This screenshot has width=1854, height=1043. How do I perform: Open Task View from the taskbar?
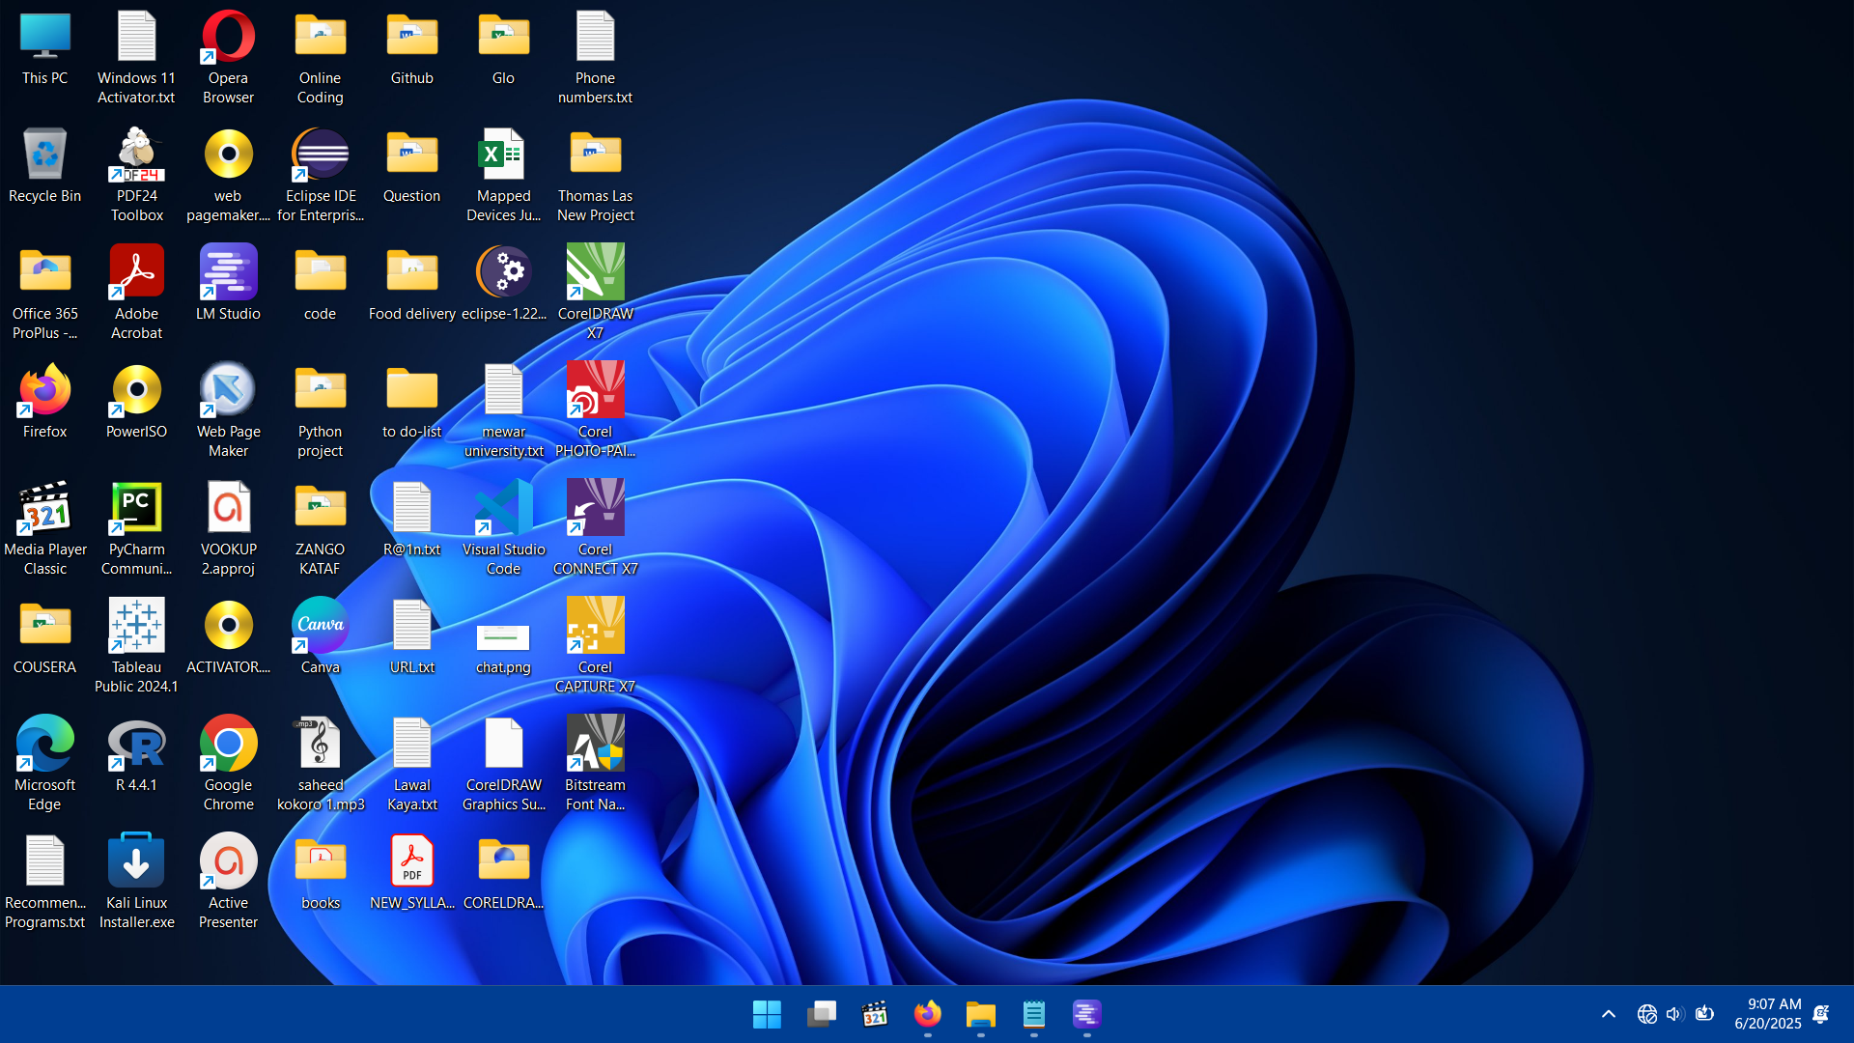coord(822,1015)
